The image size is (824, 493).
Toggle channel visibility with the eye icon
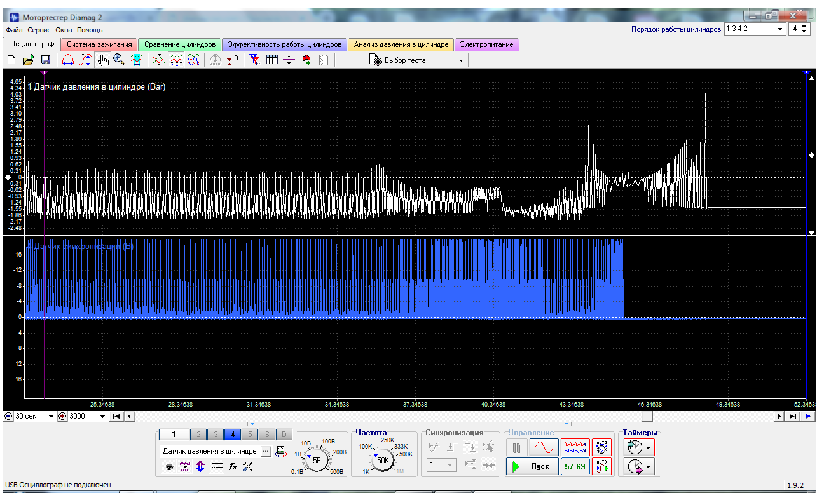point(169,466)
